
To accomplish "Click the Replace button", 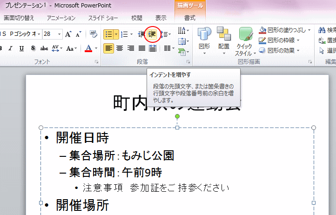I will 327,40.
